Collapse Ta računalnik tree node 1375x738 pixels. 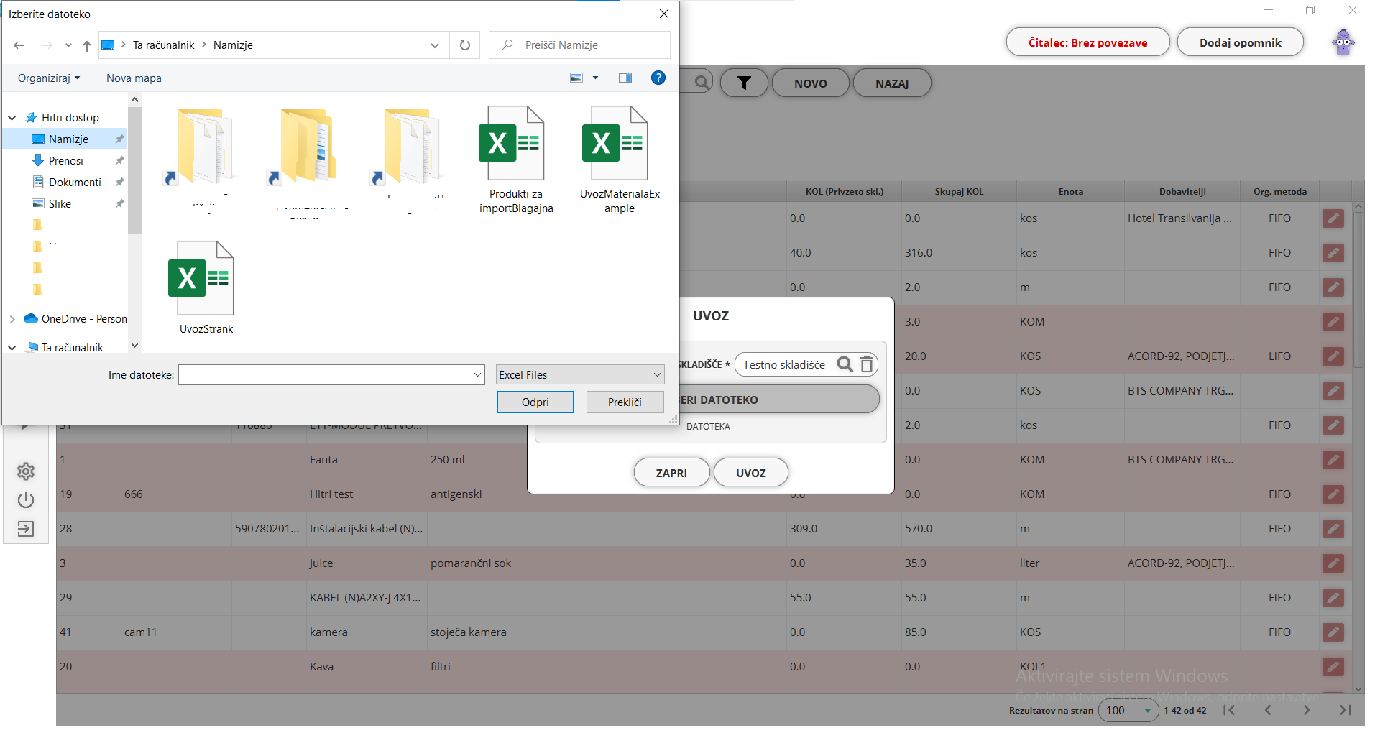(12, 348)
